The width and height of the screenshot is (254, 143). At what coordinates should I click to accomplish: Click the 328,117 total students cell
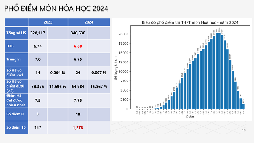pos(38,33)
